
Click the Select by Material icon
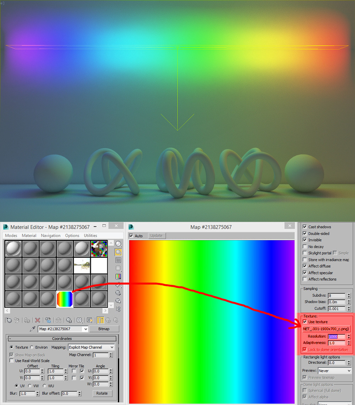click(x=118, y=301)
